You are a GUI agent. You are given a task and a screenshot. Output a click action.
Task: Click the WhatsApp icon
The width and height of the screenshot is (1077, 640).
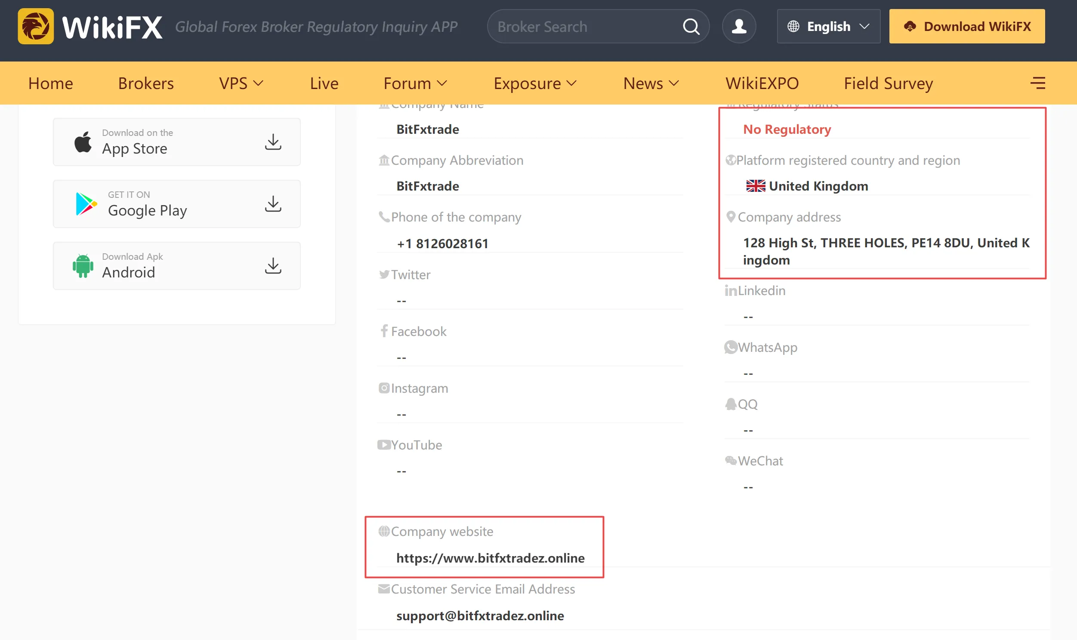pos(731,347)
